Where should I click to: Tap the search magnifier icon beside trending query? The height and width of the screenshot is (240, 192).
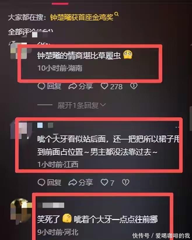pos(116,14)
